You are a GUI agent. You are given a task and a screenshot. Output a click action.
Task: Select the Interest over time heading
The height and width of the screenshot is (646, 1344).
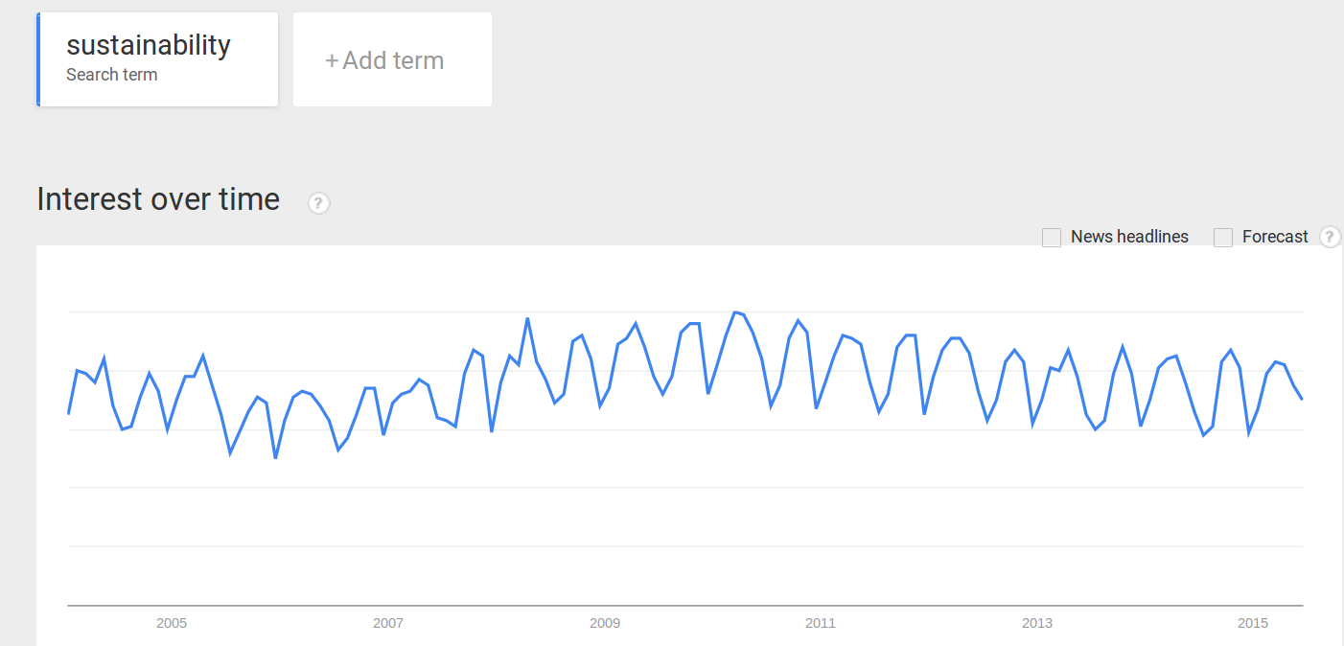click(158, 199)
